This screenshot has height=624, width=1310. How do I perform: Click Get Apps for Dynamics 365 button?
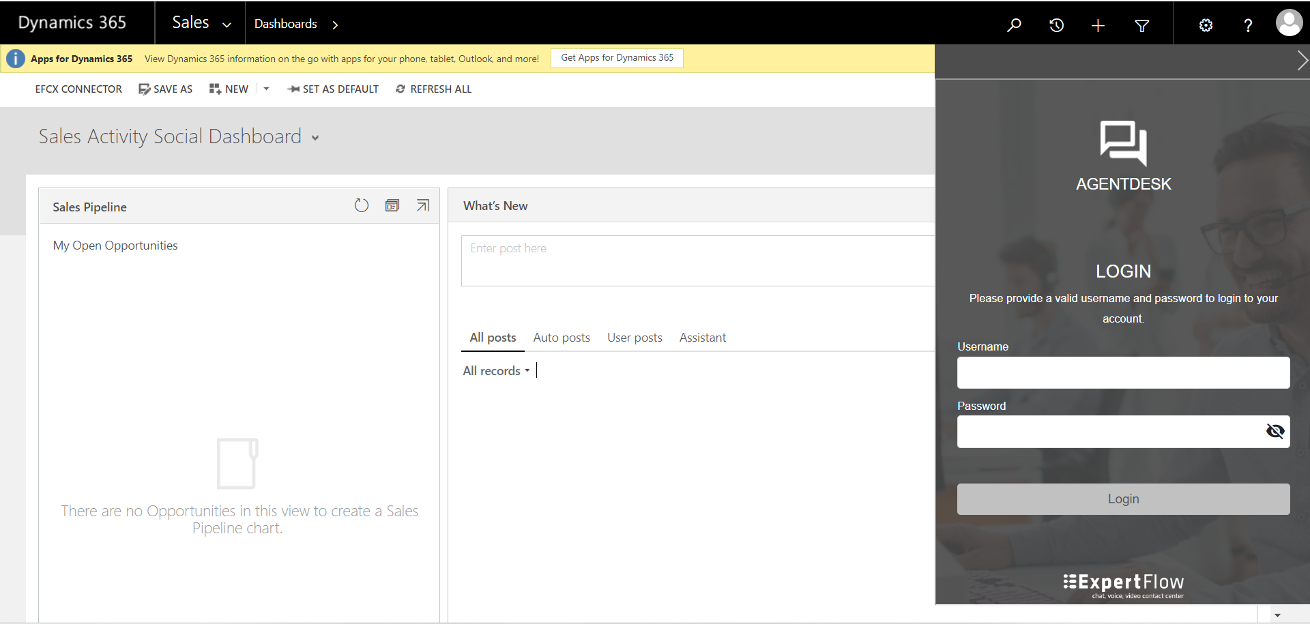click(x=617, y=58)
